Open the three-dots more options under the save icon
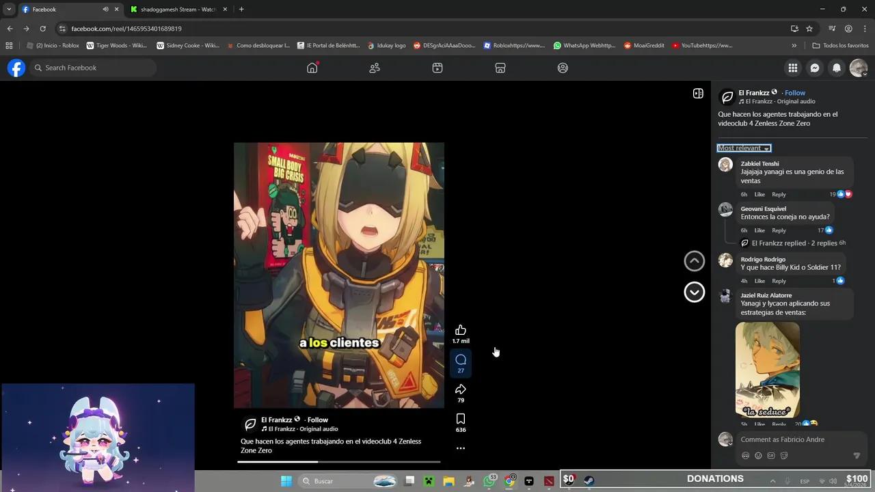This screenshot has width=875, height=492. pyautogui.click(x=461, y=448)
